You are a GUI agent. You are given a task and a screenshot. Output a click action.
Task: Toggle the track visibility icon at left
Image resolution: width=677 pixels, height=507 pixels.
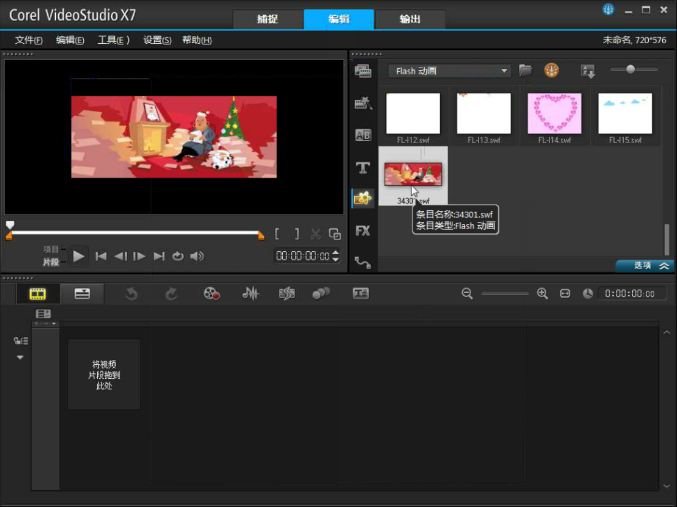(21, 341)
